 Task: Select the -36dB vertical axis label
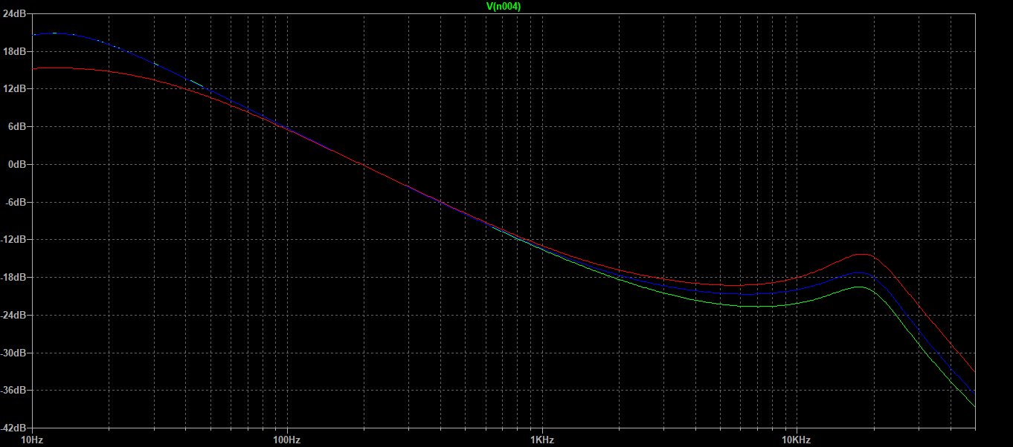pyautogui.click(x=15, y=390)
